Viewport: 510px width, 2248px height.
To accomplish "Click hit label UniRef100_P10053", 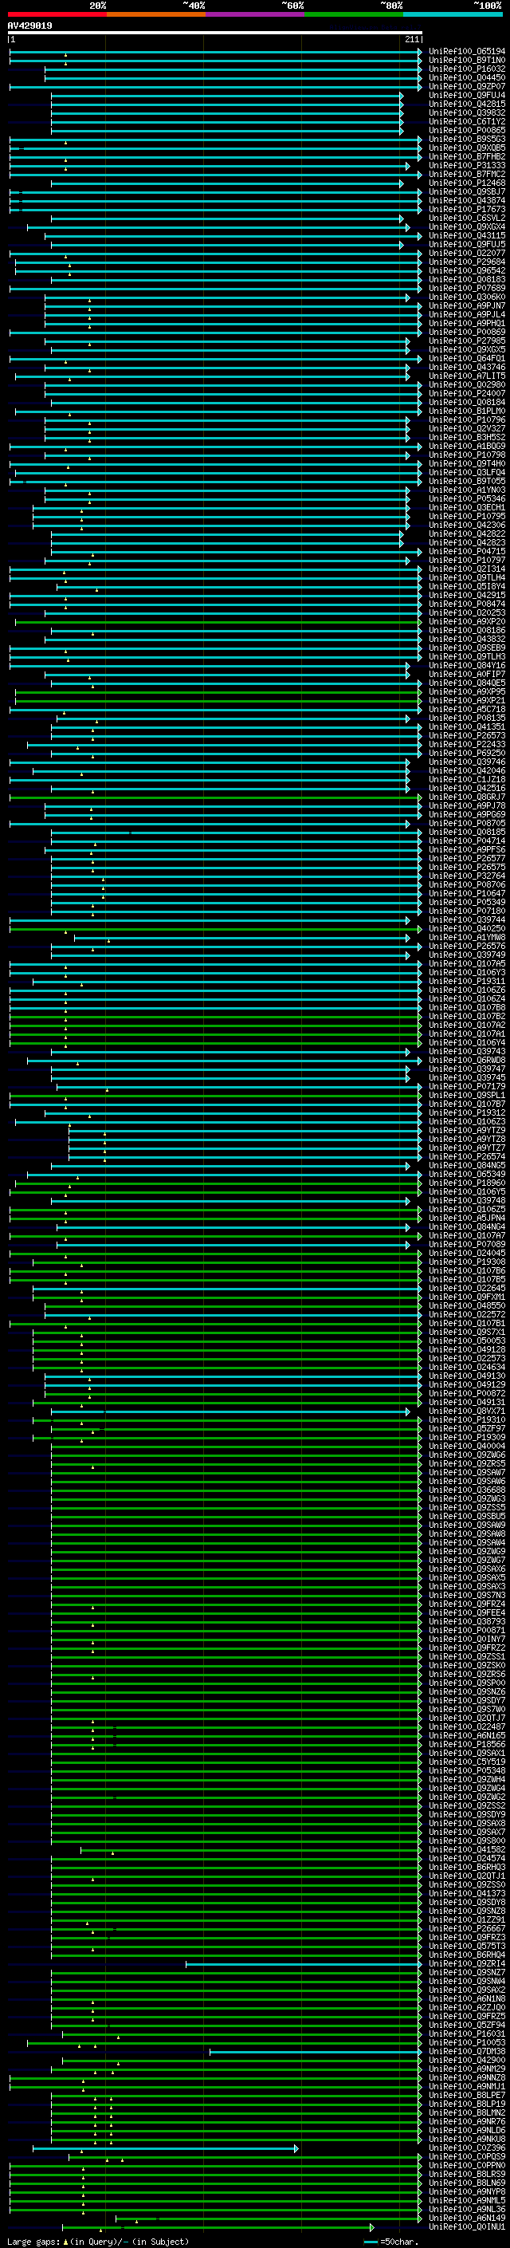I will [x=467, y=2042].
